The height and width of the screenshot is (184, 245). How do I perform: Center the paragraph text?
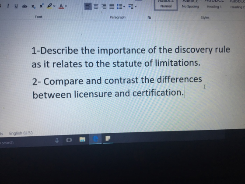coord(96,7)
